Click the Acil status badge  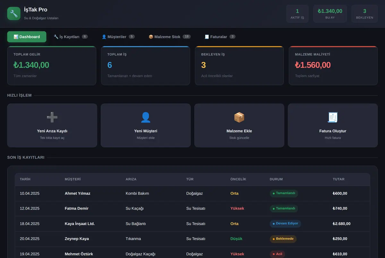[x=277, y=254]
